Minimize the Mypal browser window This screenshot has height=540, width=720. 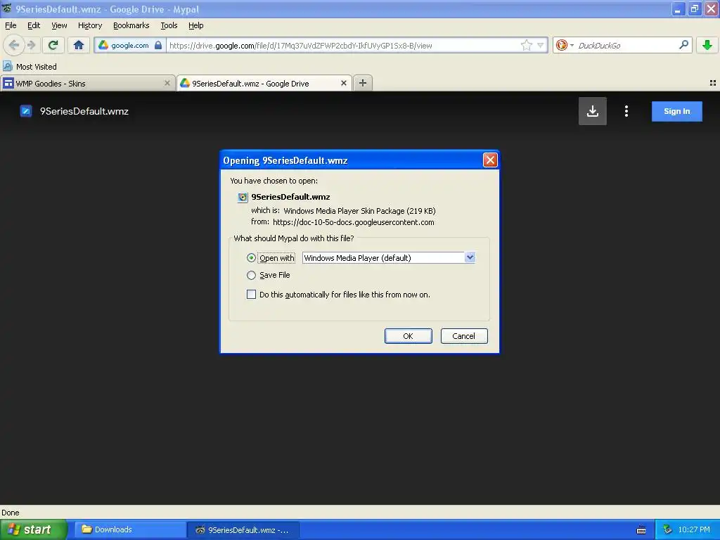pyautogui.click(x=678, y=8)
